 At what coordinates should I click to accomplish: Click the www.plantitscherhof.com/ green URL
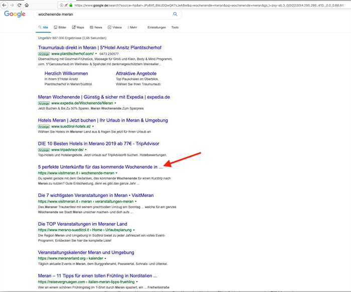pos(73,54)
